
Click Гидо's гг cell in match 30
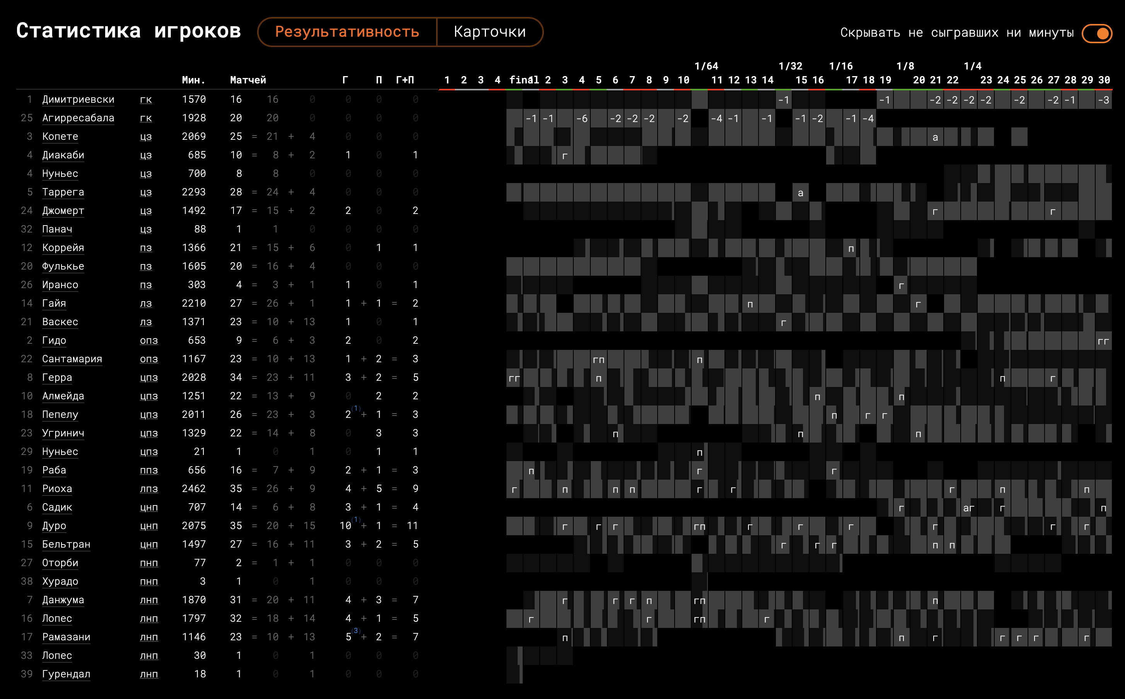1103,341
